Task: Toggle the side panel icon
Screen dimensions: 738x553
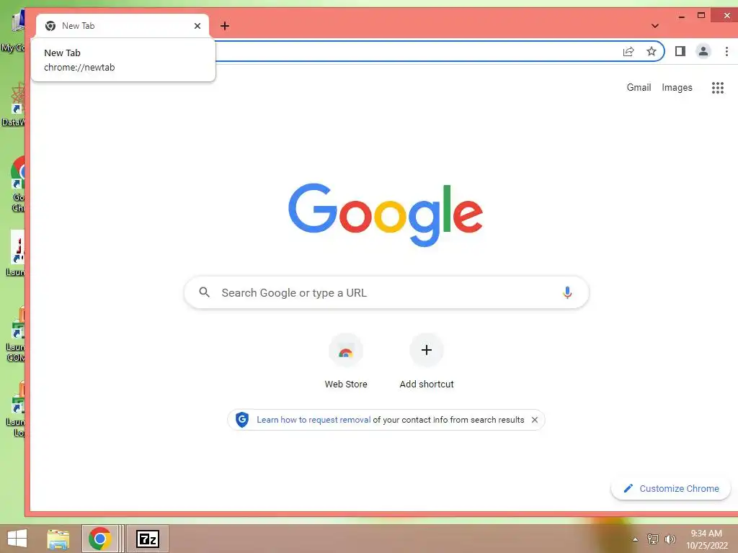Action: [680, 51]
